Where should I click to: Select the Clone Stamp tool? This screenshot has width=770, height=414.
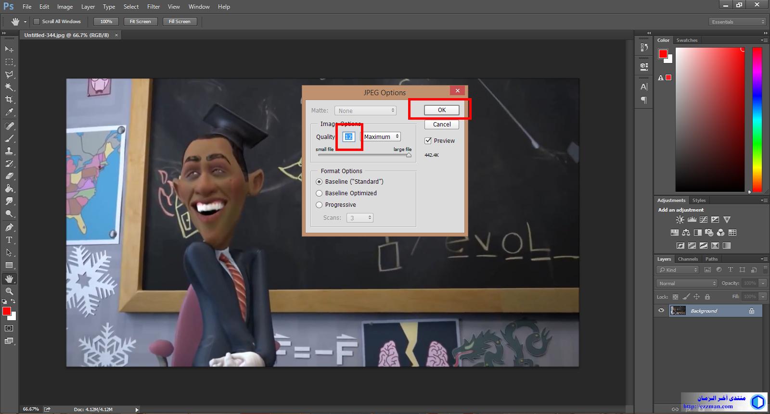coord(9,151)
